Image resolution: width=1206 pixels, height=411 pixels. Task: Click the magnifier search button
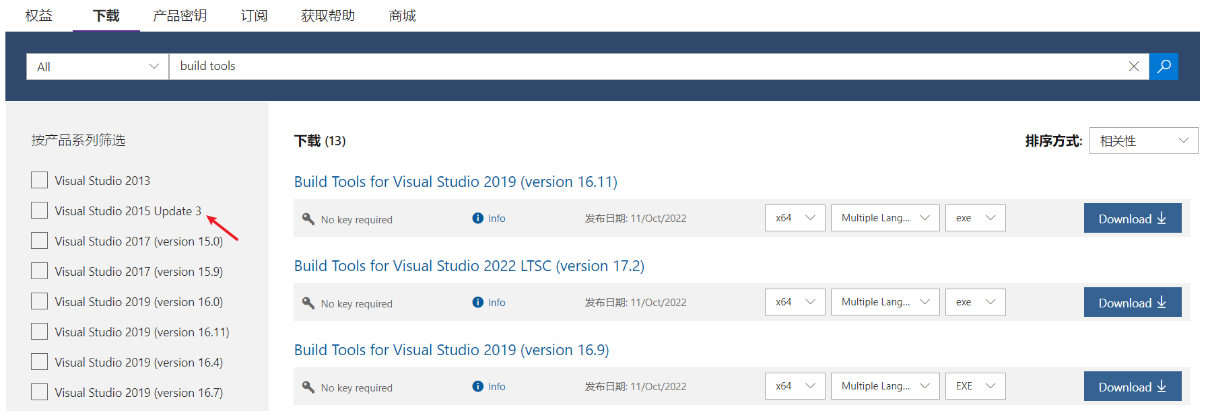point(1164,67)
